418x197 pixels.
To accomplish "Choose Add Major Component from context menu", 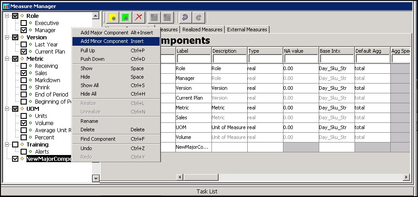I will [x=116, y=33].
